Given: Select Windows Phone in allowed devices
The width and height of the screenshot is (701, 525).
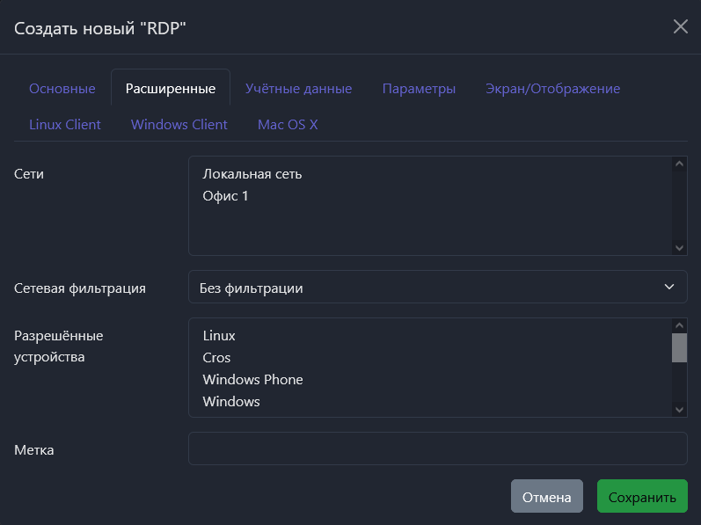Looking at the screenshot, I should click(252, 380).
